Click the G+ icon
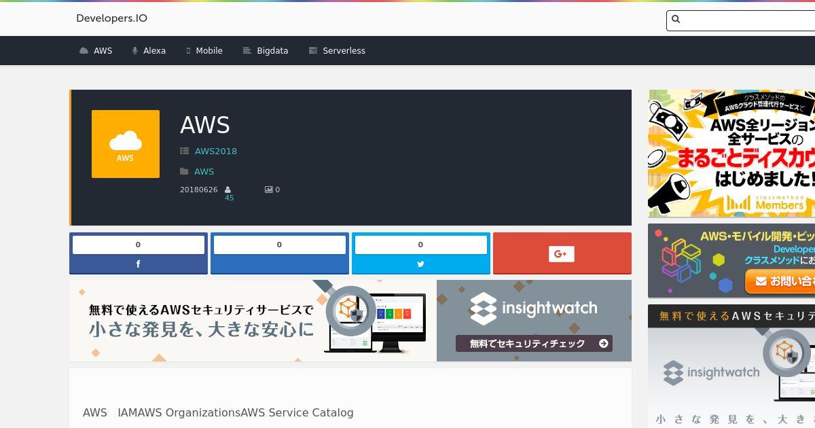Image resolution: width=815 pixels, height=428 pixels. (562, 254)
